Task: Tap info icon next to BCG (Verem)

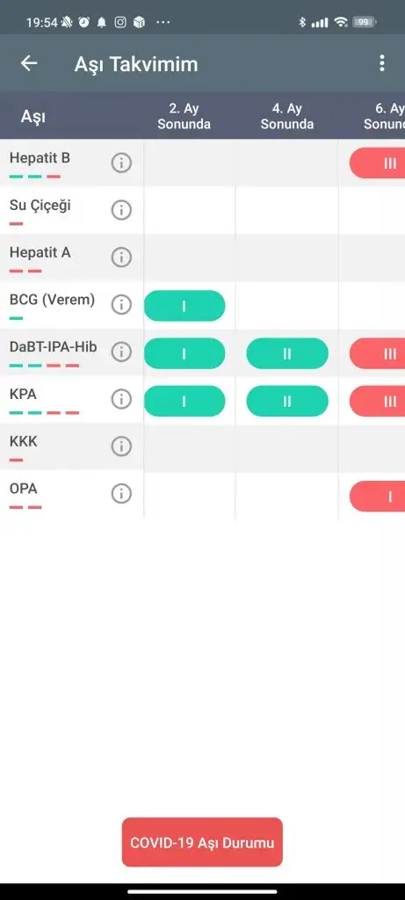Action: (121, 305)
